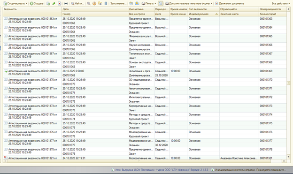
Task: Click the Зачетная книга column header
Action: [x=239, y=14]
